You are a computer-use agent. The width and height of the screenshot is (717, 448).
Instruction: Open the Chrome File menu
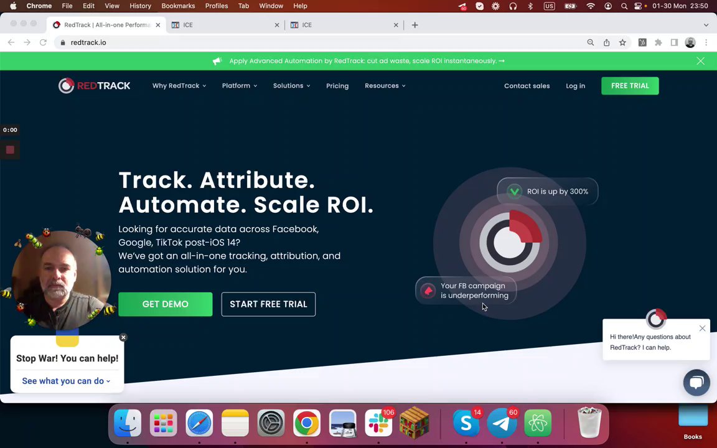coord(67,6)
